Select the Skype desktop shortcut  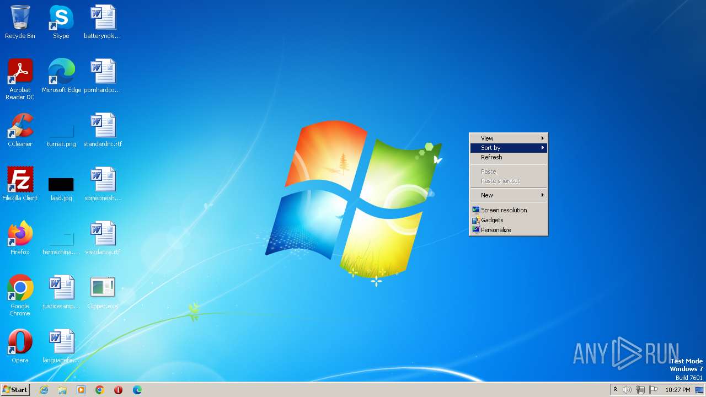(61, 22)
